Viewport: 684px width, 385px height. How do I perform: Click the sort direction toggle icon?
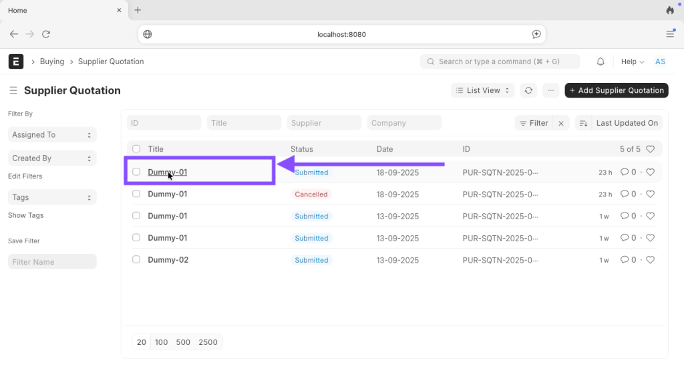[x=583, y=123]
